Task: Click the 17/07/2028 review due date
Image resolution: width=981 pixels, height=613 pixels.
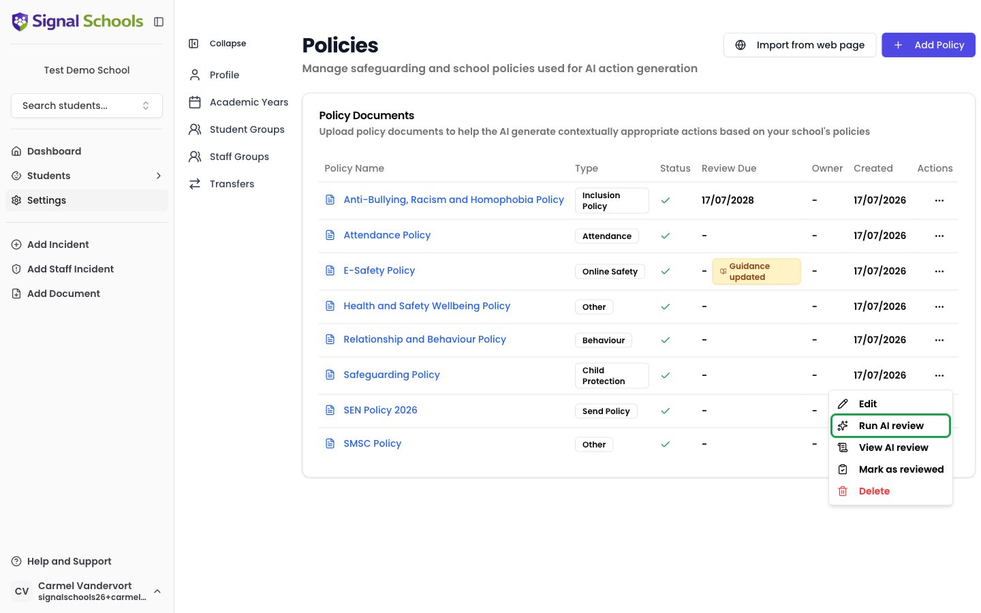Action: (x=728, y=200)
